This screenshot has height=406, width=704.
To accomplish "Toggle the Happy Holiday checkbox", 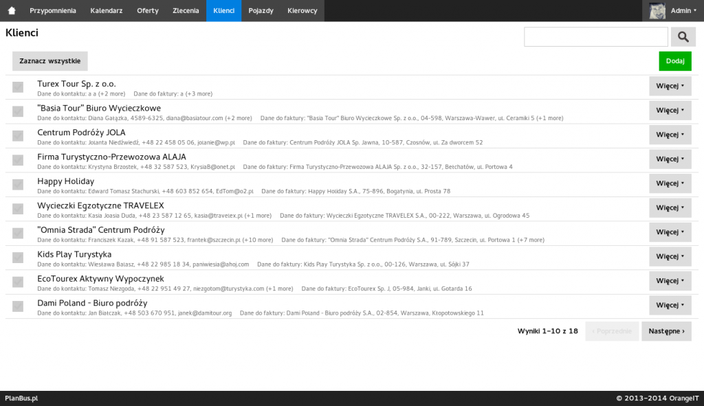I will point(18,184).
